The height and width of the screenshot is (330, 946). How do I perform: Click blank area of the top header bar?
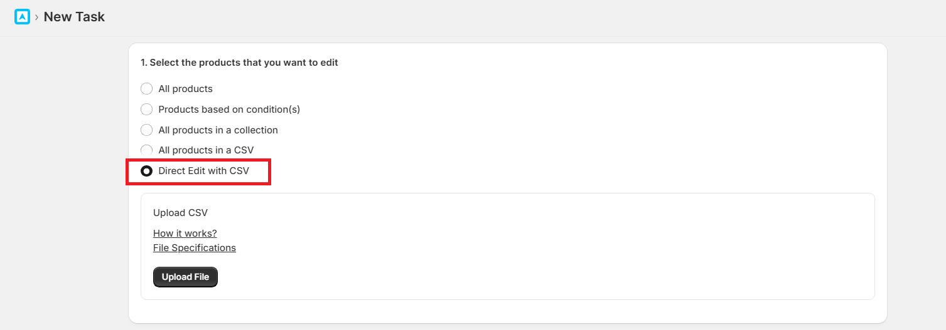tap(502, 18)
